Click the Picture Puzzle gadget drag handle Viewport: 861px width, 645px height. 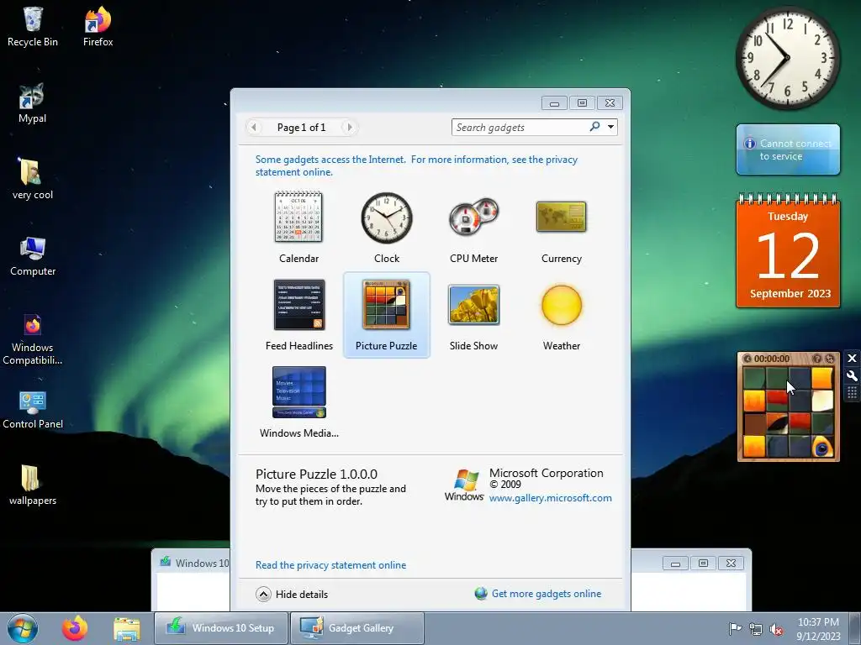852,393
